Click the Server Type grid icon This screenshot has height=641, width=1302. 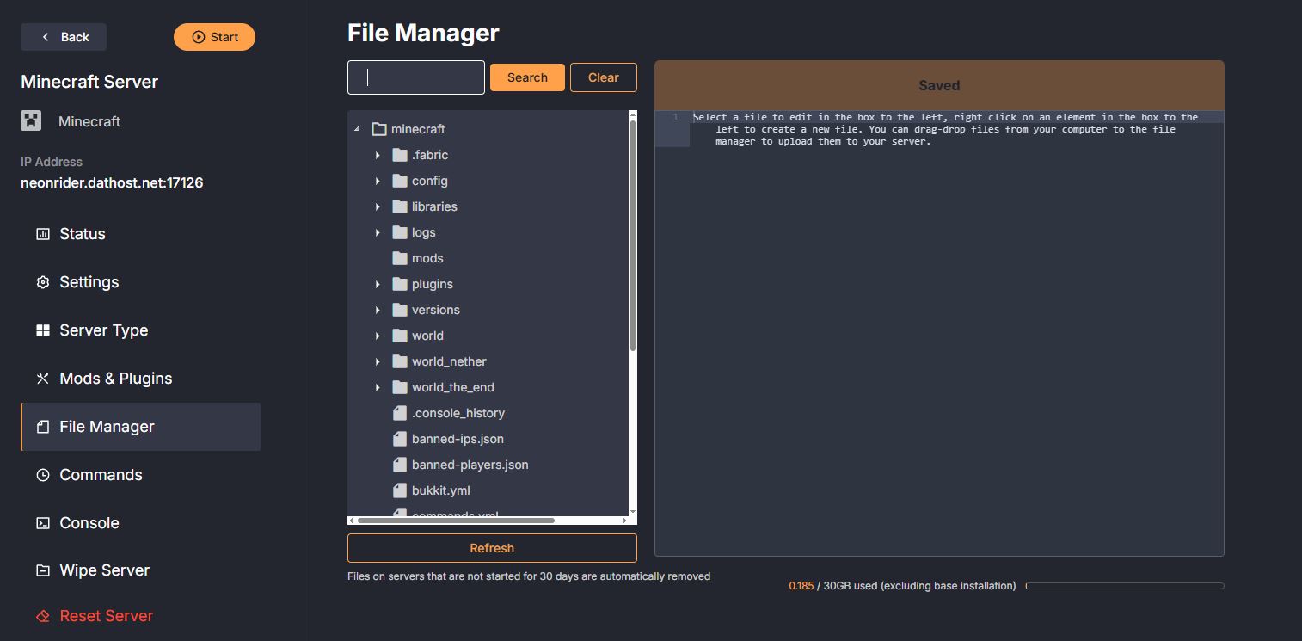pos(42,330)
